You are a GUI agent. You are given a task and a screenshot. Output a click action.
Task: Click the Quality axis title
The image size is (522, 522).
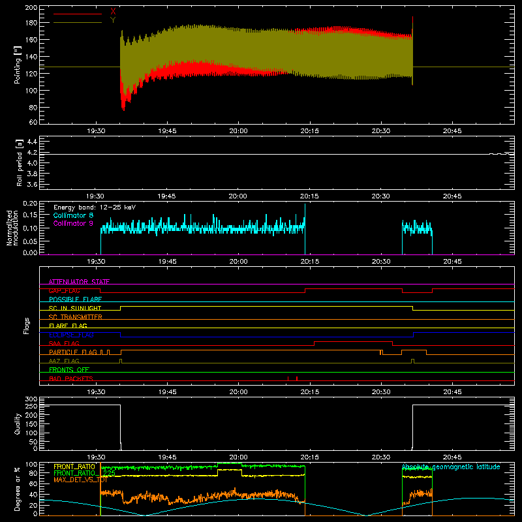(x=18, y=423)
